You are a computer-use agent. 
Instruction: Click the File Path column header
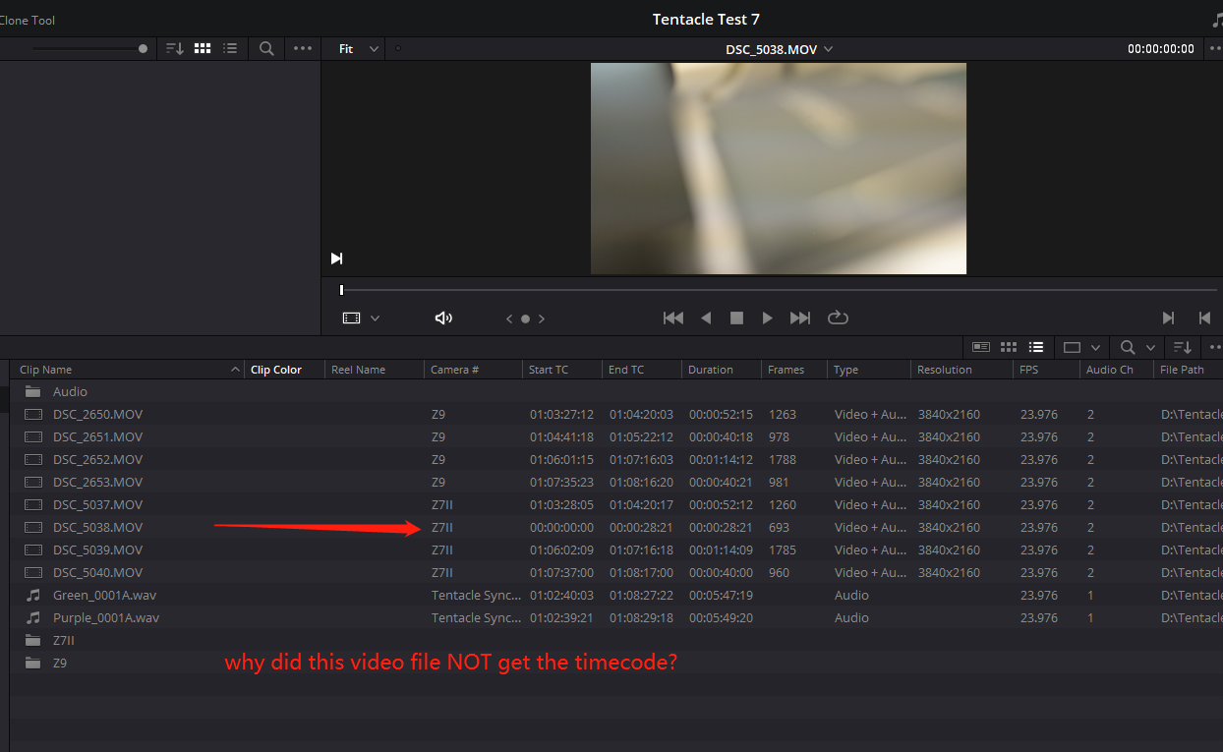pyautogui.click(x=1182, y=370)
